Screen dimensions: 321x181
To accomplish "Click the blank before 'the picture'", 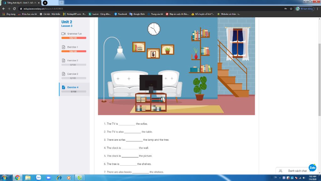I will pos(130,156).
